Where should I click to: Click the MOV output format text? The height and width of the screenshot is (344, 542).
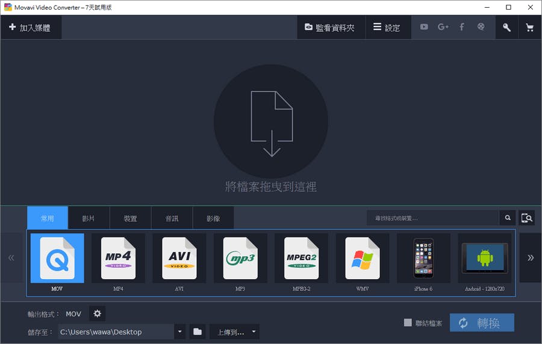click(x=73, y=314)
